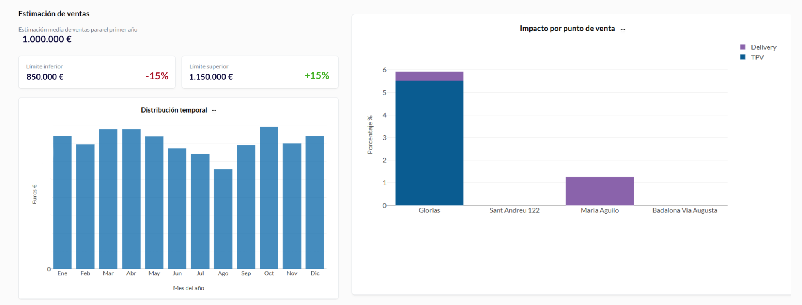The image size is (802, 305).
Task: Click the Badalona Via Augusta axis label
Action: [x=685, y=210]
